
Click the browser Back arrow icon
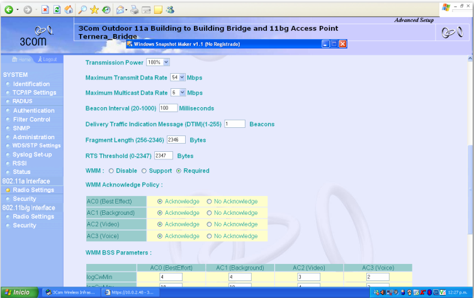click(x=9, y=10)
